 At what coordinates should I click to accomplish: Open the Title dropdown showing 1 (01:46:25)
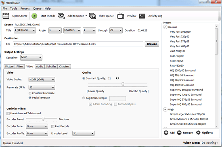pyautogui.click(x=25, y=30)
